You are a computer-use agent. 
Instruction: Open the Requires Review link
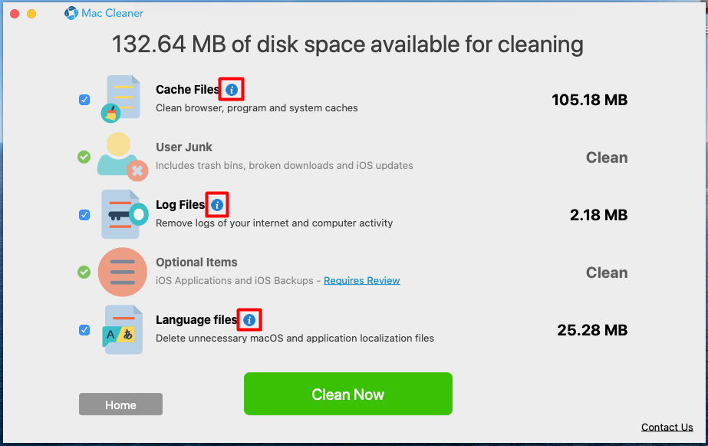tap(361, 280)
